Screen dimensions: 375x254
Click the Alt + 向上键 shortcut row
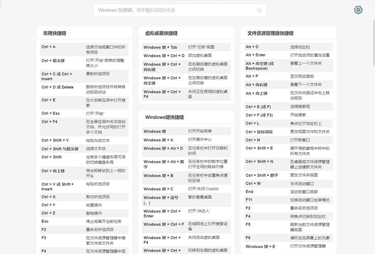click(288, 96)
